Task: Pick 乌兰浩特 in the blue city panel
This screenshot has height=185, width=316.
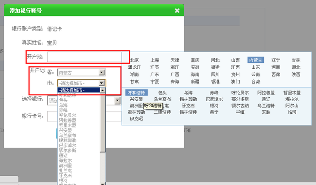Action: pos(266,106)
